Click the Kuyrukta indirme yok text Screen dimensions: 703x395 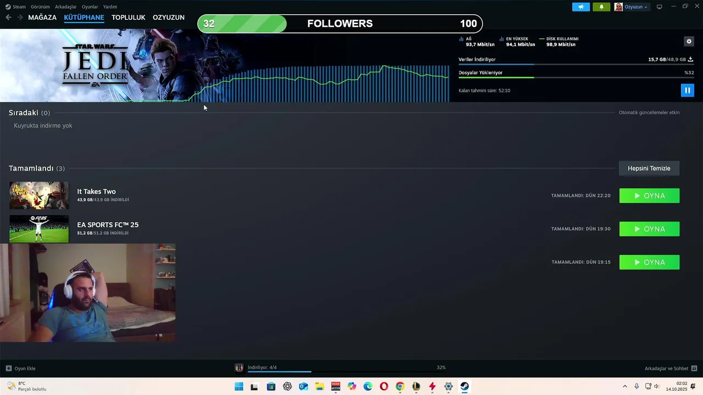[43, 126]
